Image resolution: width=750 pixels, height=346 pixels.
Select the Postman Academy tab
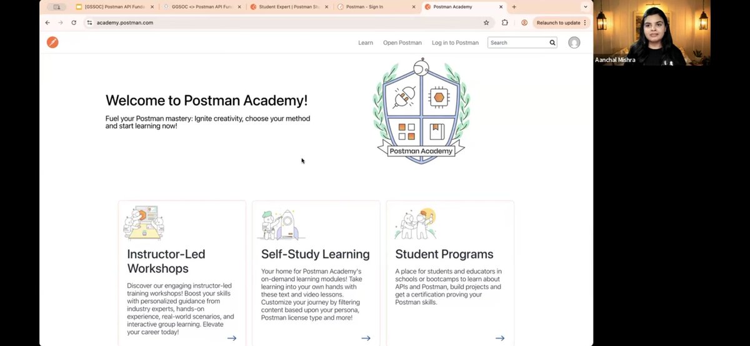[462, 7]
